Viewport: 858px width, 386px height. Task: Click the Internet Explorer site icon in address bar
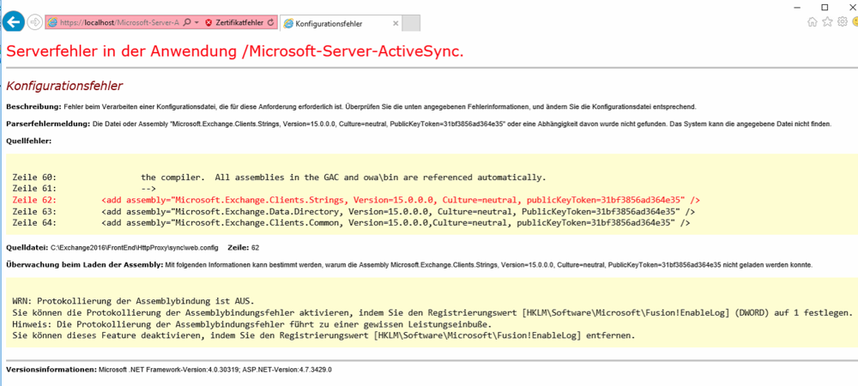coord(51,22)
